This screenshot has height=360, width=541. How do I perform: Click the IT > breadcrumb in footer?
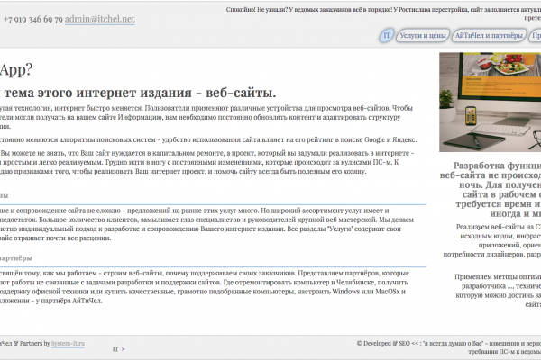pos(118,347)
